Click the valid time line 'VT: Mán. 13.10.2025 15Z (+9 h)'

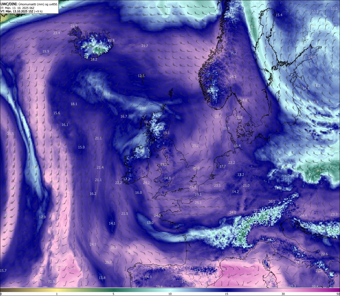[22, 11]
